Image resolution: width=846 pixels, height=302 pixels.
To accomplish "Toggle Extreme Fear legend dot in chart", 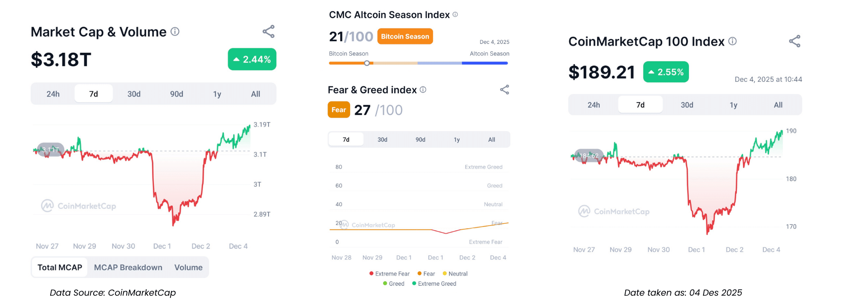I will [x=371, y=274].
